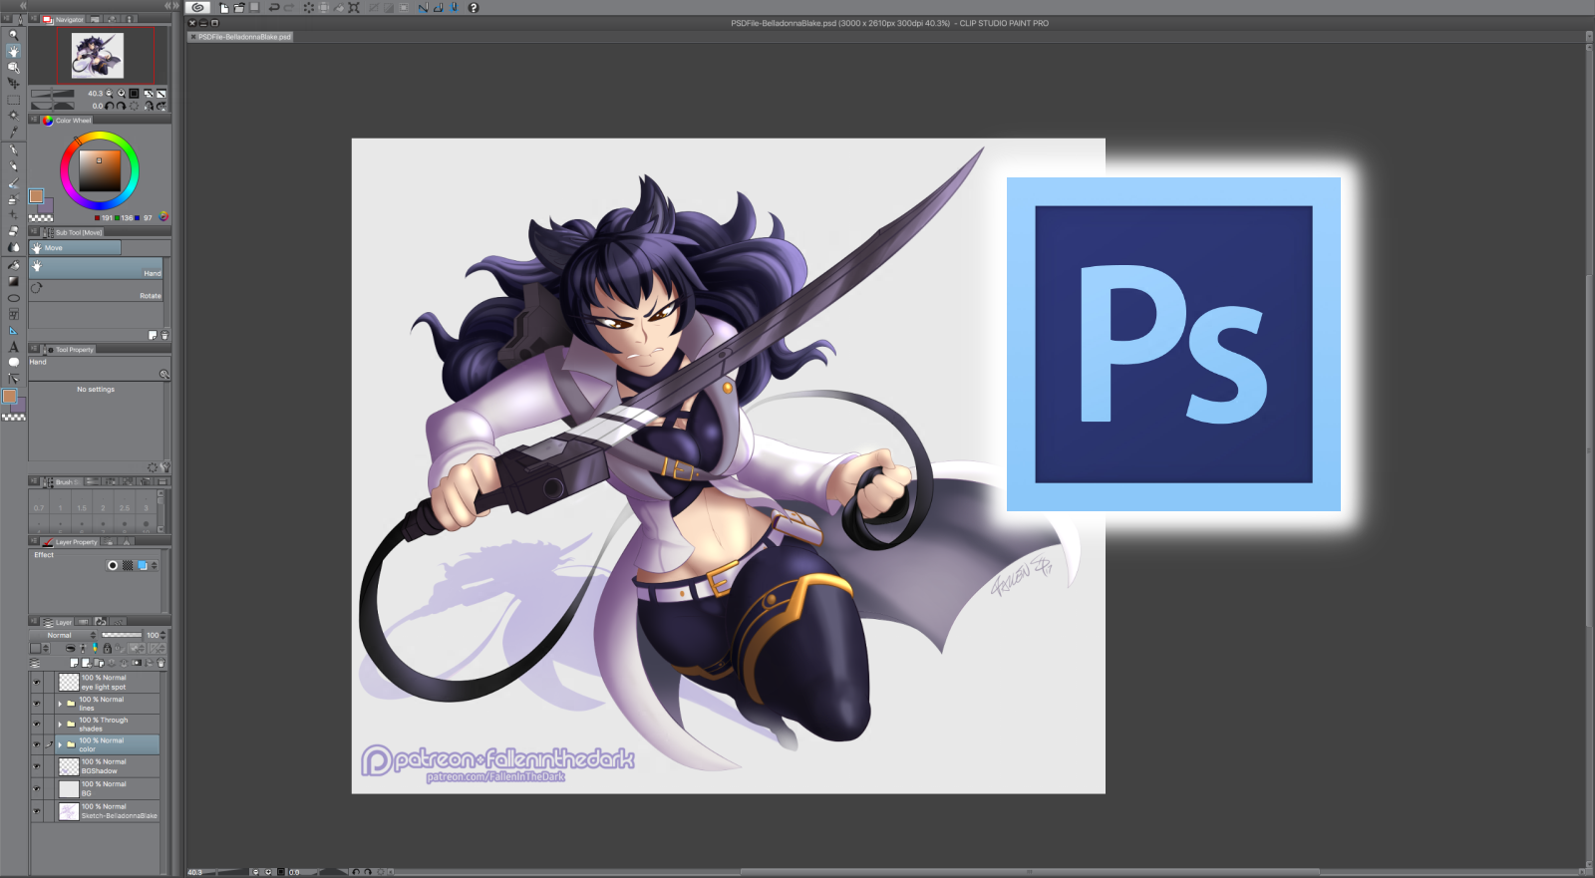Expand the 'shades' layer folder
The height and width of the screenshot is (878, 1595).
click(60, 725)
